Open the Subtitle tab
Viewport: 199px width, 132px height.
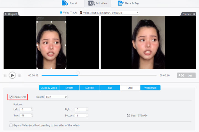90,88
